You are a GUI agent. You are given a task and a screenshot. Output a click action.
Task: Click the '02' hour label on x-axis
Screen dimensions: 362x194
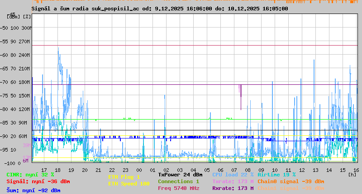point(166,170)
